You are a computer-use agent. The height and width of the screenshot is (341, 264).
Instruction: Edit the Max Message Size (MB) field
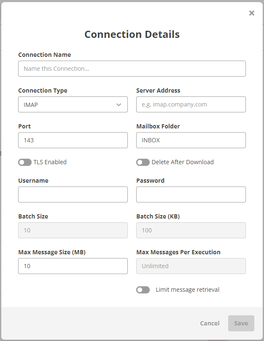(x=73, y=266)
